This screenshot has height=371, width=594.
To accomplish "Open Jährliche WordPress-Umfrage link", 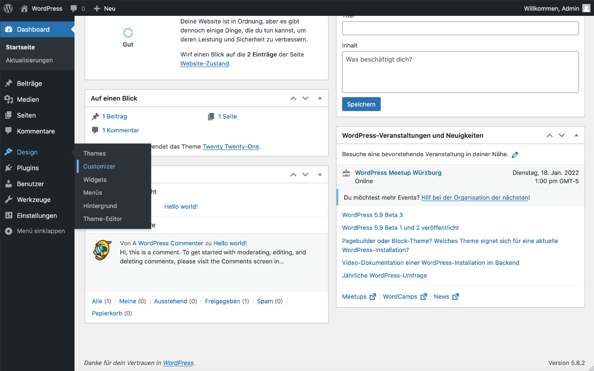I will click(x=385, y=276).
